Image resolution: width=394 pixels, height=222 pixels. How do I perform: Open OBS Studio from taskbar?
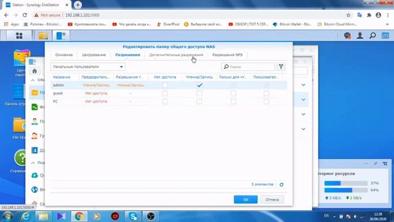click(151, 216)
